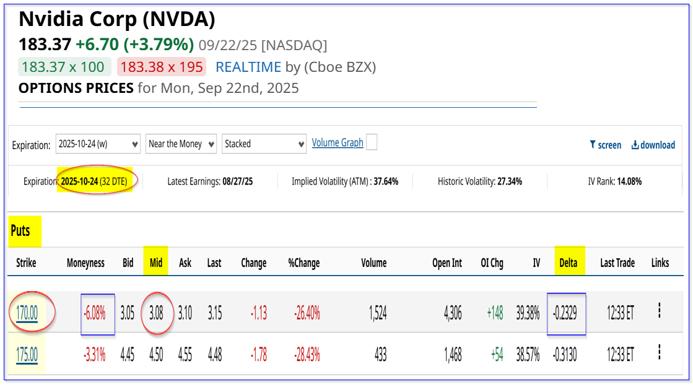This screenshot has height=387, width=693.
Task: Open three-dot links menu for 175.00 strike
Action: [660, 352]
